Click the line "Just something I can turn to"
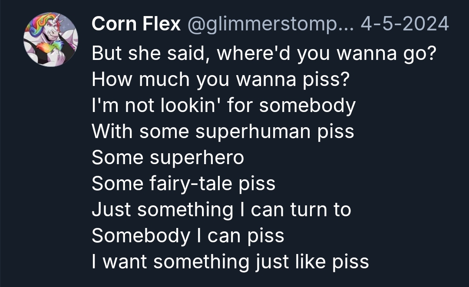The image size is (469, 287). (221, 210)
